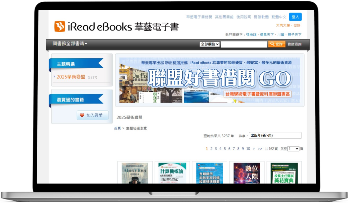Open the 出版年(新>舊) sort dropdown
This screenshot has height=207, width=348.
coord(275,135)
